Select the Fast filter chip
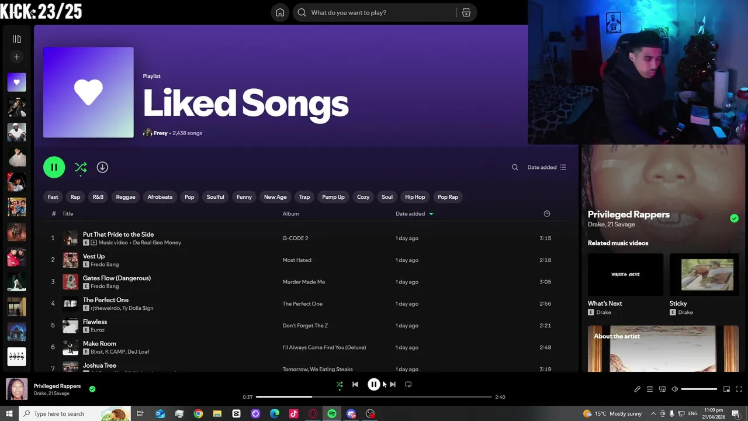Image resolution: width=748 pixels, height=421 pixels. (53, 197)
